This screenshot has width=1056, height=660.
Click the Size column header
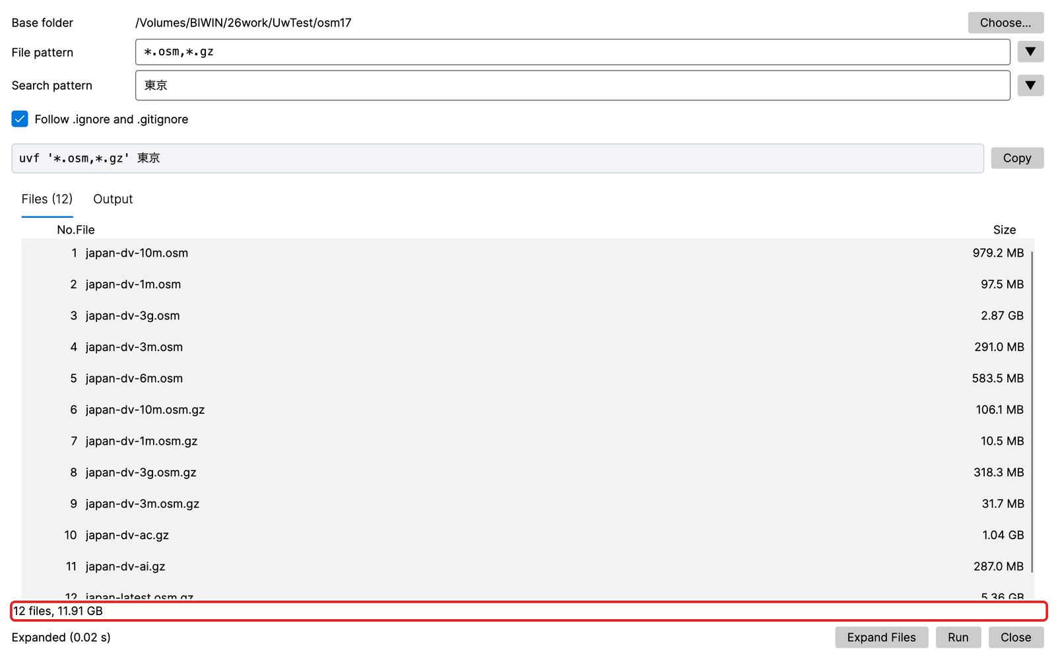(1004, 230)
